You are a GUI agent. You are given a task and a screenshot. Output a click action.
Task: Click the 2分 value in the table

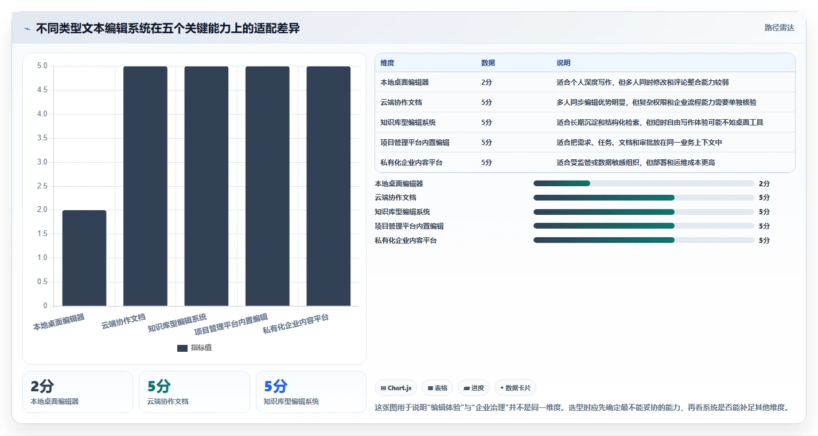point(486,83)
